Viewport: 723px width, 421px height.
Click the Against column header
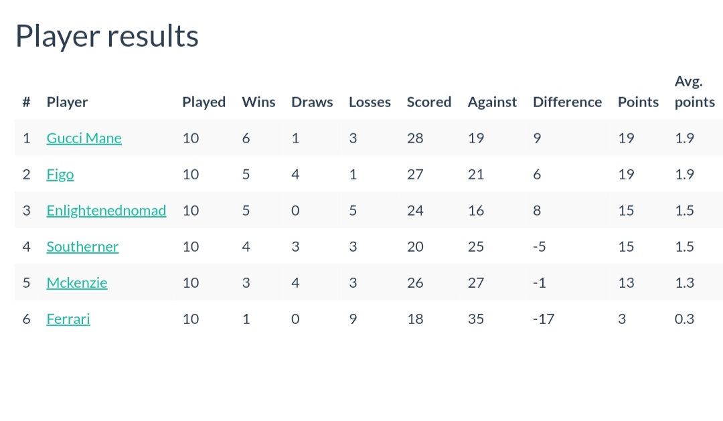point(492,102)
